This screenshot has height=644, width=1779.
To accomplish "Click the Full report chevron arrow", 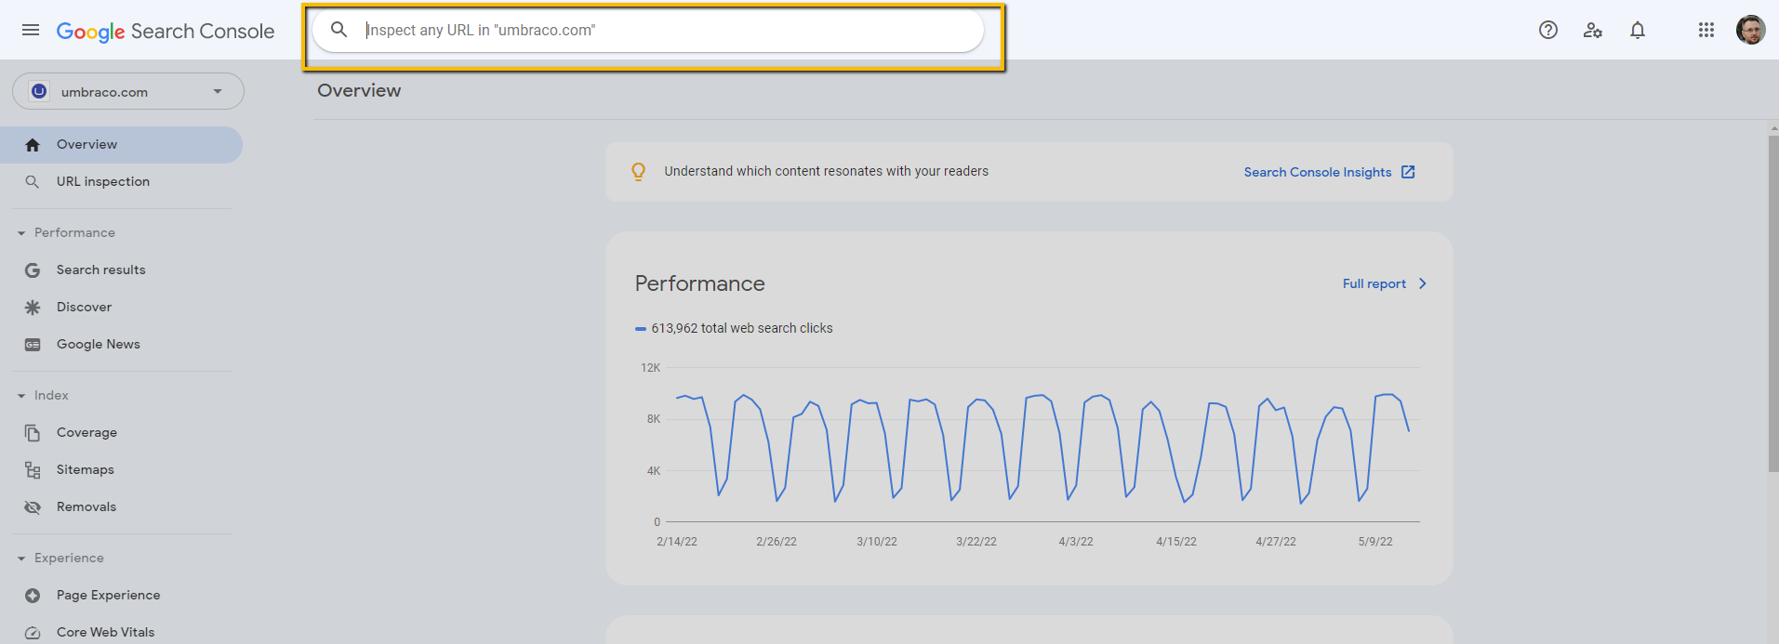I will (x=1422, y=283).
